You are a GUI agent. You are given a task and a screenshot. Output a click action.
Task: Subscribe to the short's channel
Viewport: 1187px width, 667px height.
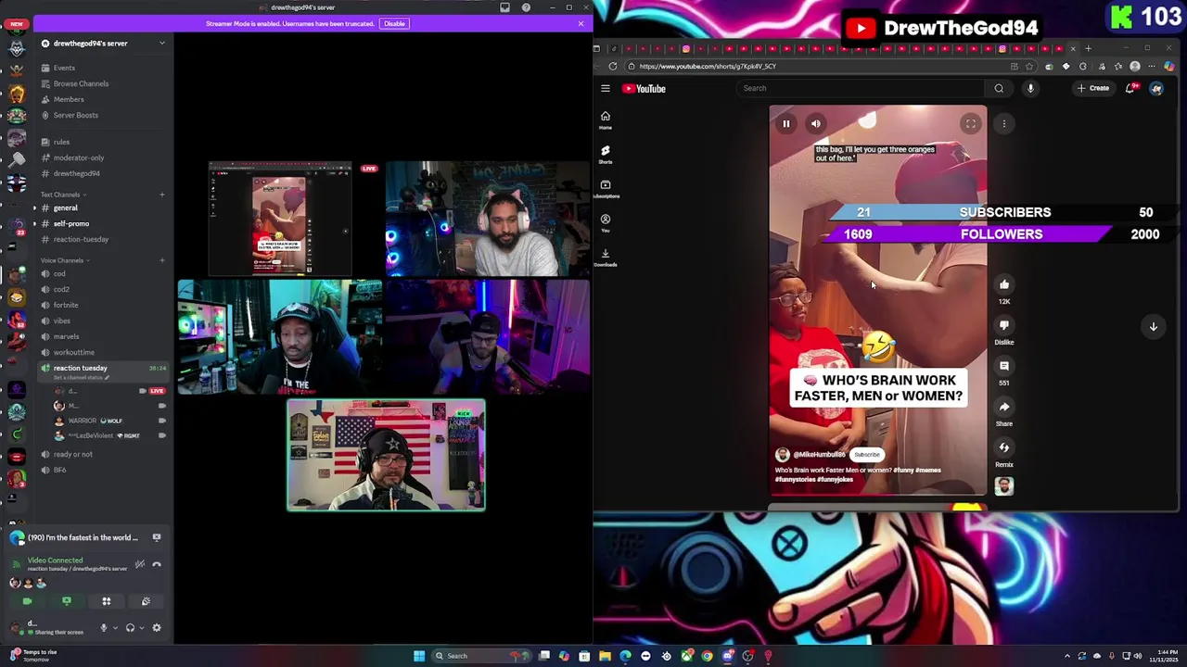867,455
